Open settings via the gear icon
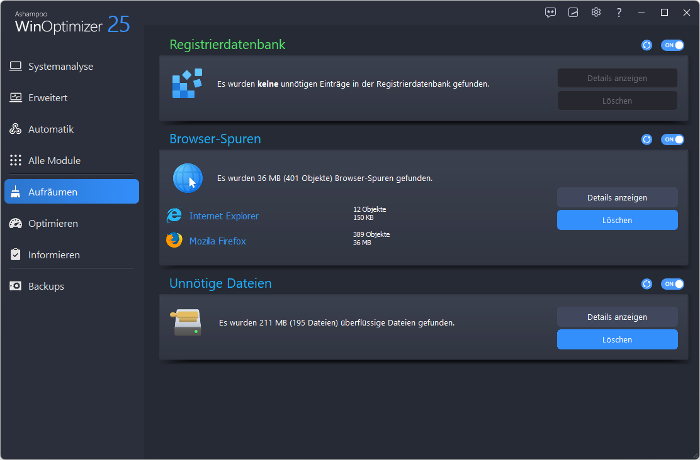This screenshot has height=460, width=700. [x=596, y=13]
